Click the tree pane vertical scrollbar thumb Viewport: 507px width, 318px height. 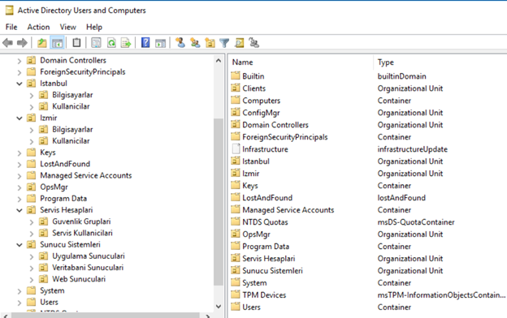pyautogui.click(x=219, y=202)
